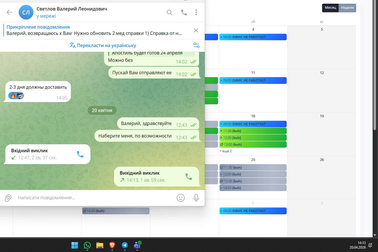Image resolution: width=378 pixels, height=252 pixels.
Task: Click the вс weekday column header
Action: pyautogui.click(x=322, y=22)
